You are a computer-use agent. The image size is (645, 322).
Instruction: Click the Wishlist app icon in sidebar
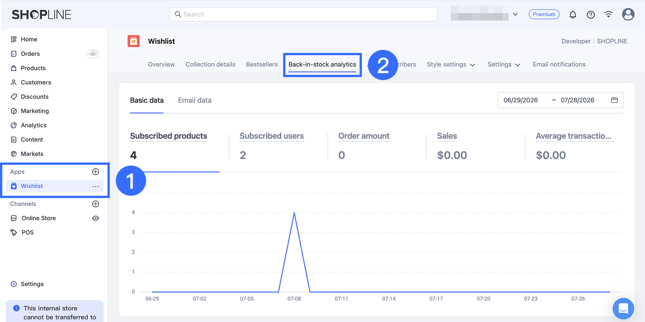pos(14,186)
